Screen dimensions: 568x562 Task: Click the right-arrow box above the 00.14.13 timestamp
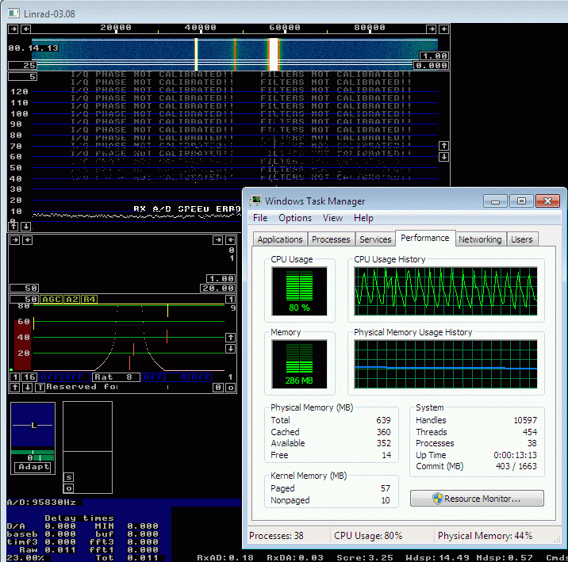click(x=13, y=29)
